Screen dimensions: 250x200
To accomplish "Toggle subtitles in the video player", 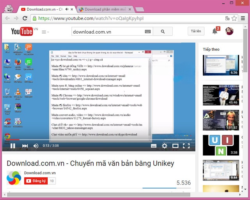I will click(x=154, y=146).
